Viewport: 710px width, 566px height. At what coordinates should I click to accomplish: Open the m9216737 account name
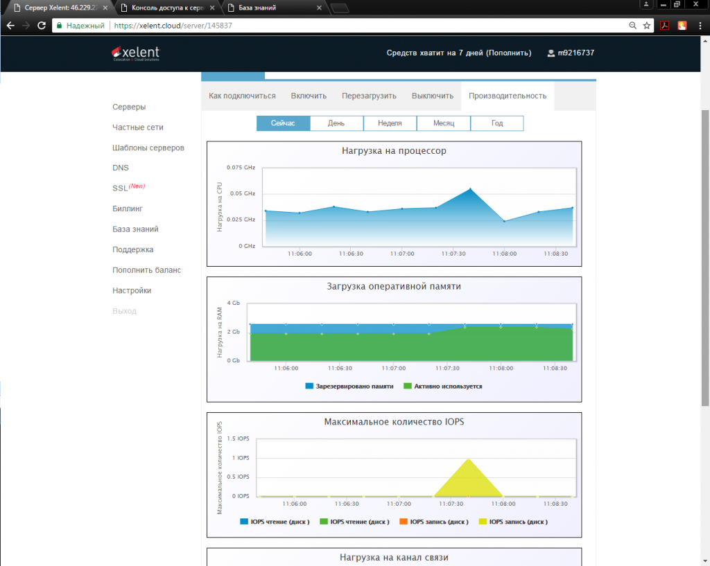point(576,53)
